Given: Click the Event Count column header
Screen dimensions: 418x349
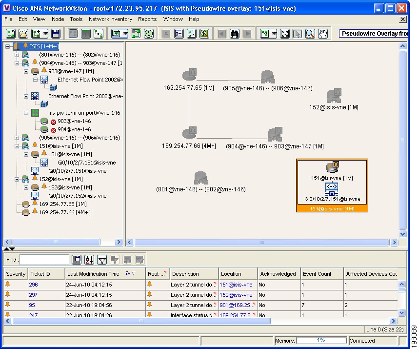Looking at the screenshot, I should (x=322, y=274).
